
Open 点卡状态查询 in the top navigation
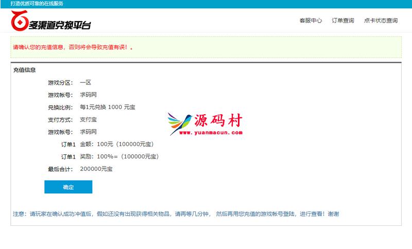(381, 21)
